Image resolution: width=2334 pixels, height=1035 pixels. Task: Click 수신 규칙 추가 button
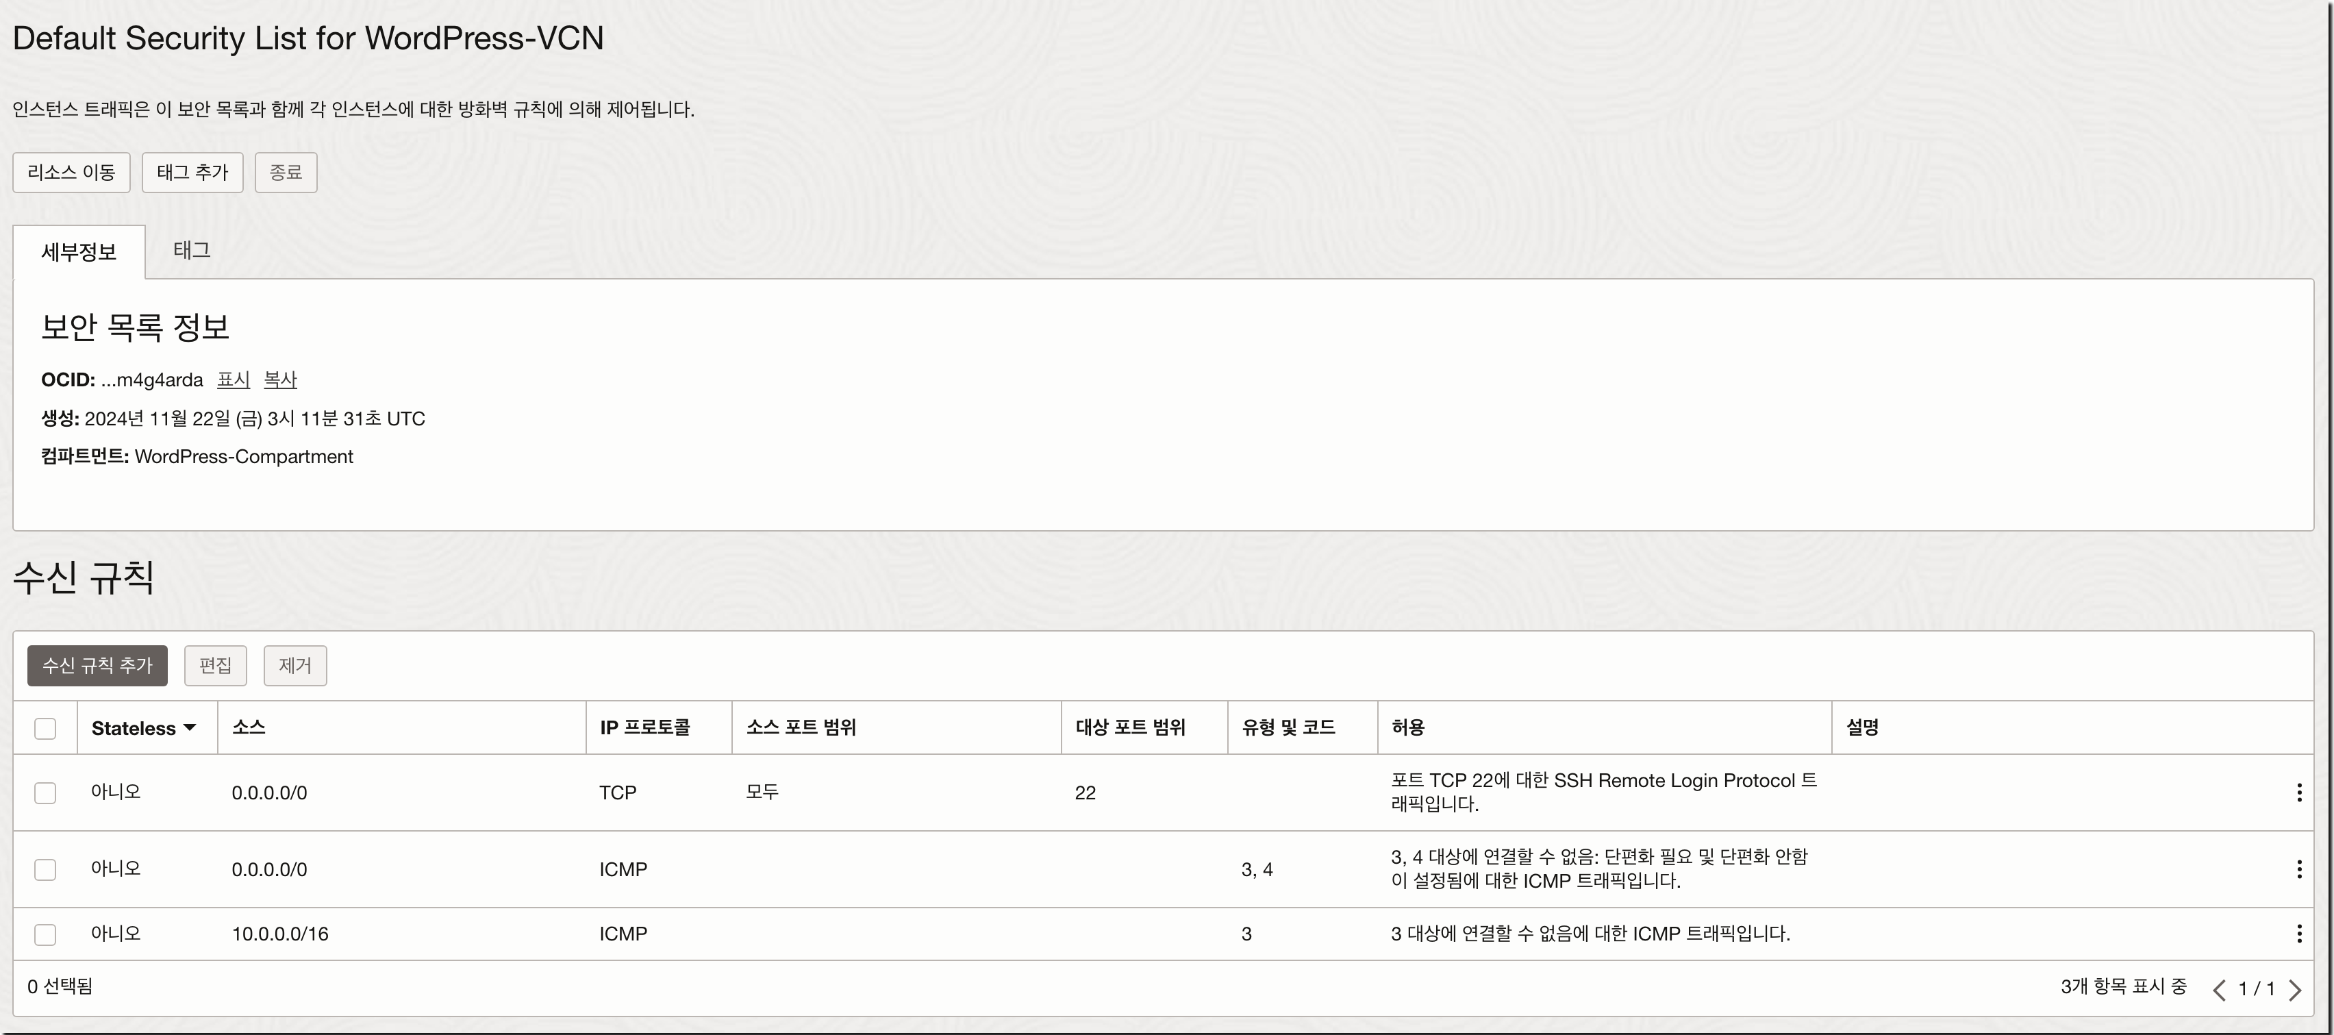click(x=97, y=665)
